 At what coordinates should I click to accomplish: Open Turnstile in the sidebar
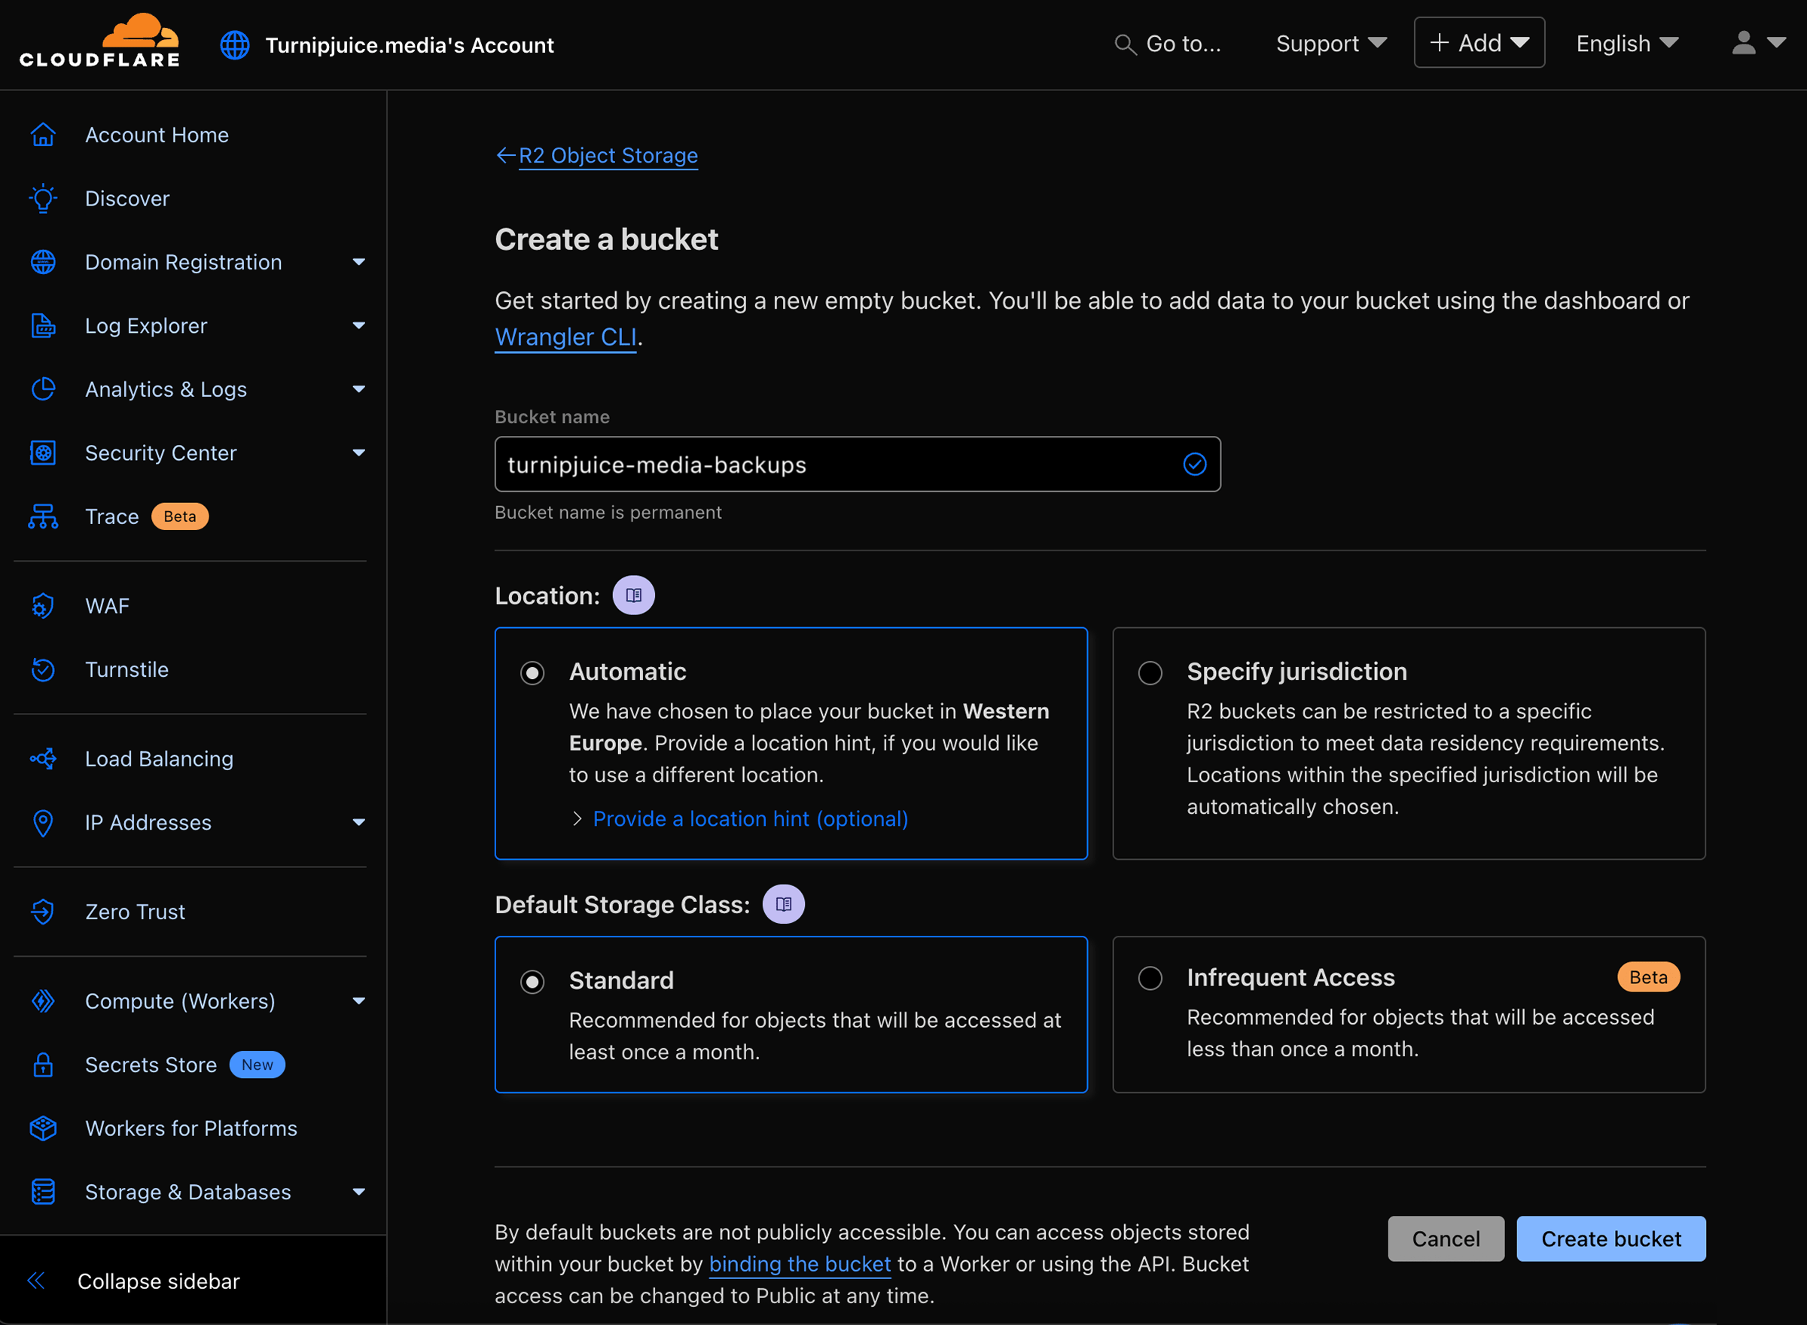126,670
